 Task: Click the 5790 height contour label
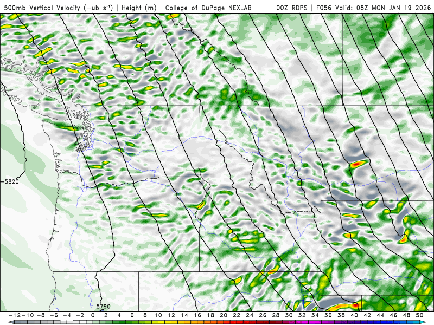104,307
